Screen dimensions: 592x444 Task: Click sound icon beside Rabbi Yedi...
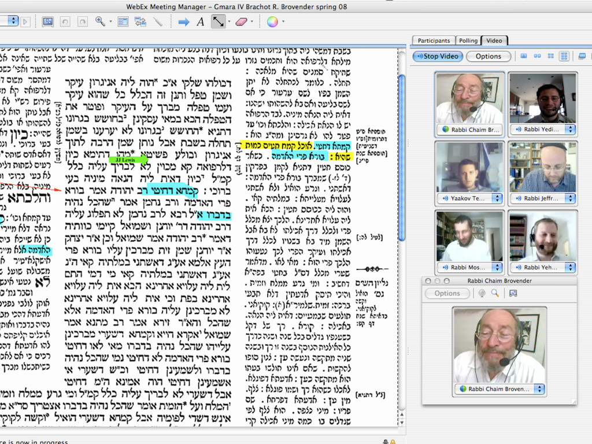[x=519, y=129]
